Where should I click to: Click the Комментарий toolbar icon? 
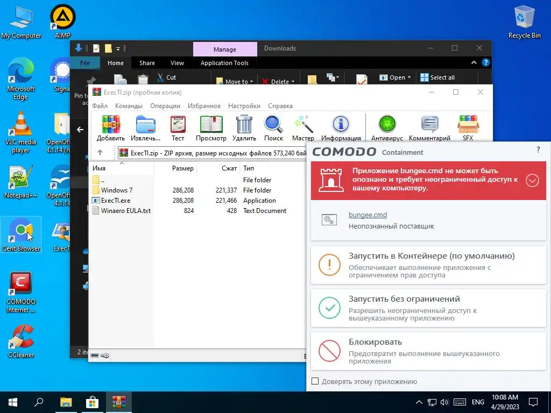429,128
